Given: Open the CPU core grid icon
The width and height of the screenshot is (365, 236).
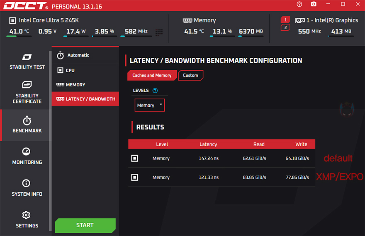Looking at the screenshot, I should 159,32.
